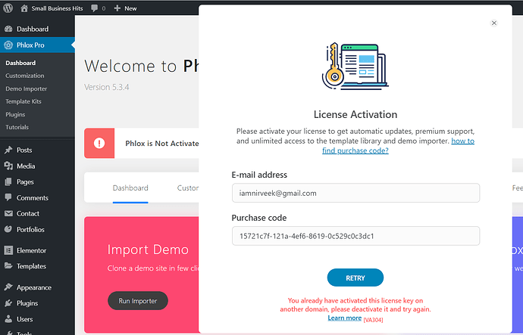Image resolution: width=523 pixels, height=335 pixels.
Task: Click New in the admin bar
Action: (x=130, y=8)
